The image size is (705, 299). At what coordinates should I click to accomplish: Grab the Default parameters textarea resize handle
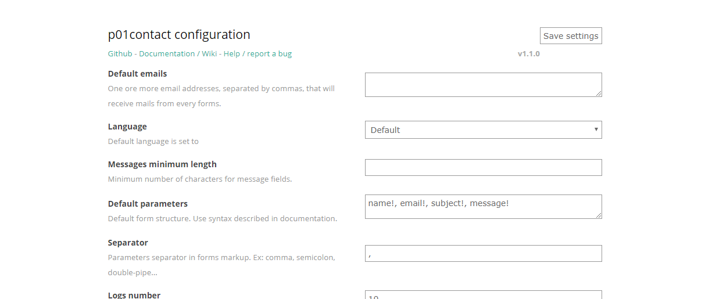[x=598, y=215]
